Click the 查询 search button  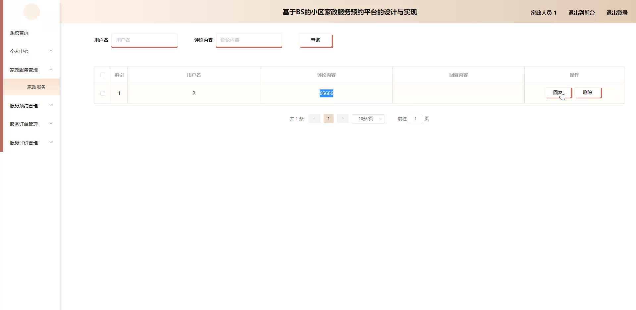pos(316,40)
